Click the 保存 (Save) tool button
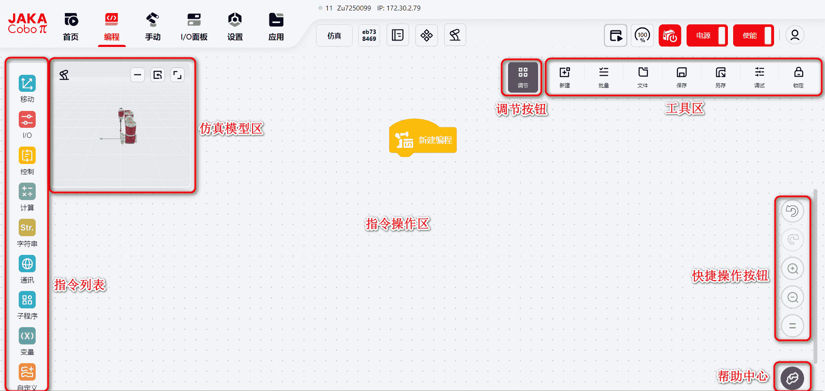Screen dimensions: 825x391 681,77
